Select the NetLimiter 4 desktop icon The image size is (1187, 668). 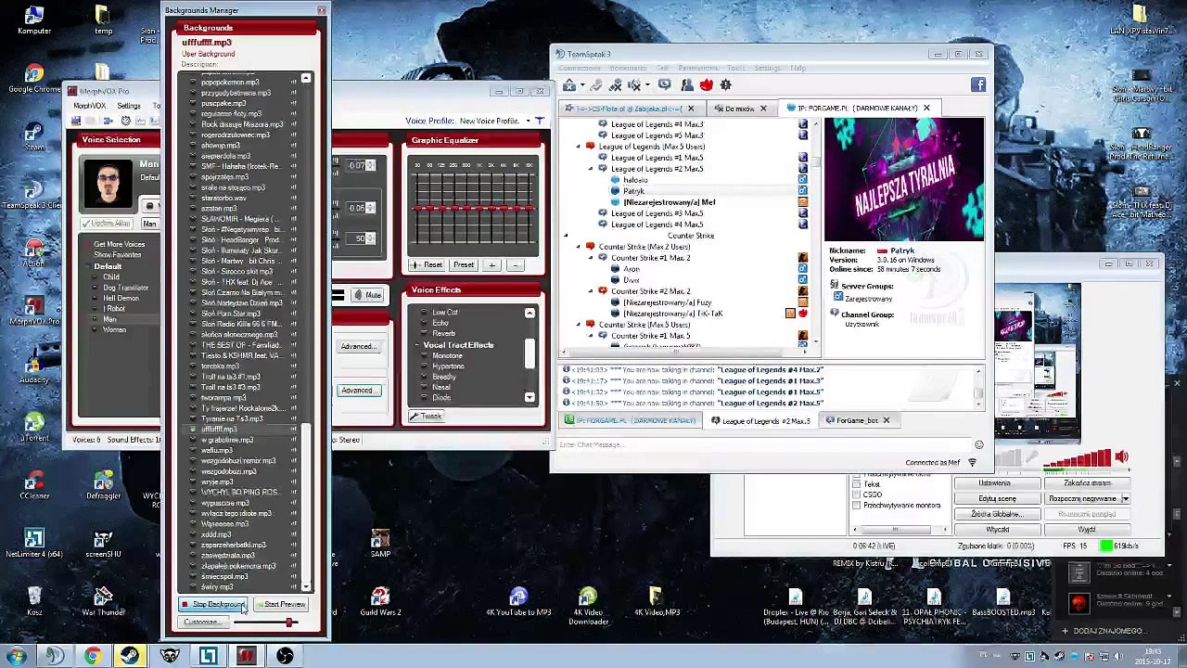pyautogui.click(x=34, y=545)
